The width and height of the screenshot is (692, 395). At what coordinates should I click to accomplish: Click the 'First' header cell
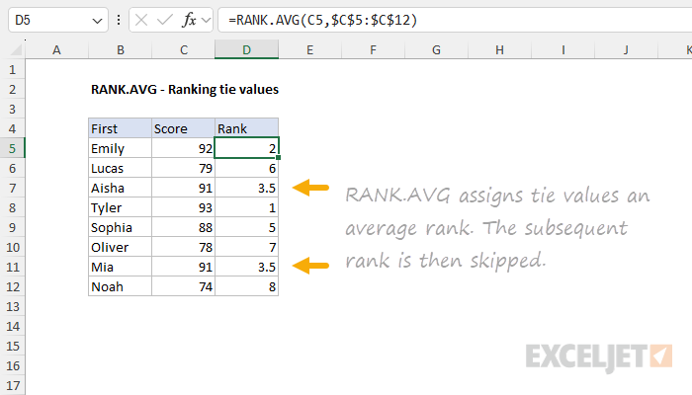pyautogui.click(x=120, y=128)
